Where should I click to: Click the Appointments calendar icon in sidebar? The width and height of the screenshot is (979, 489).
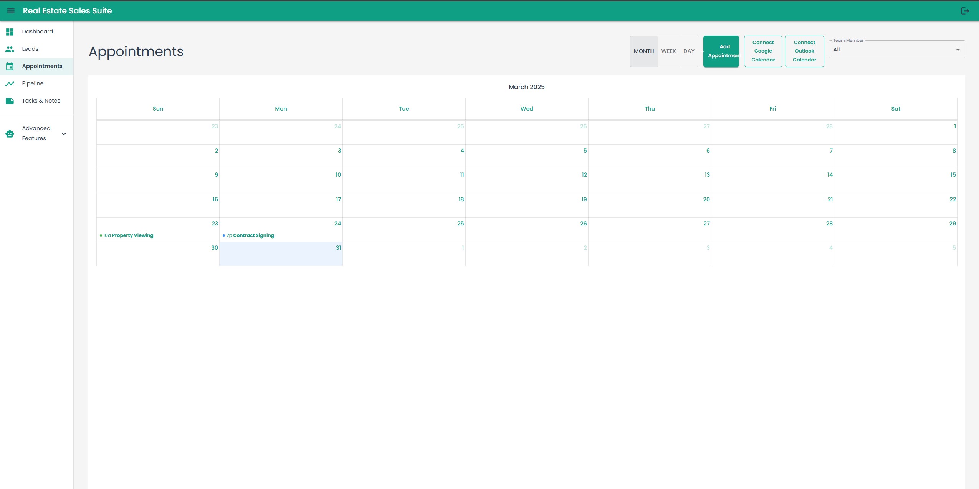pyautogui.click(x=10, y=66)
